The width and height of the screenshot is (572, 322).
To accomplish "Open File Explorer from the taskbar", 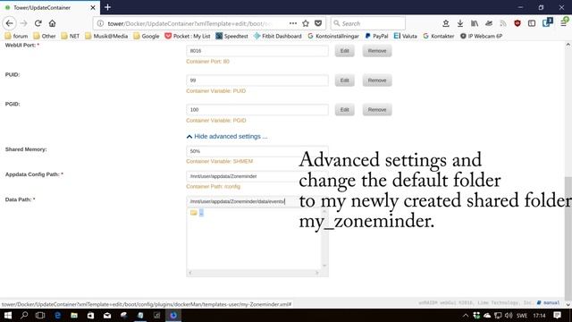I will coord(74,316).
